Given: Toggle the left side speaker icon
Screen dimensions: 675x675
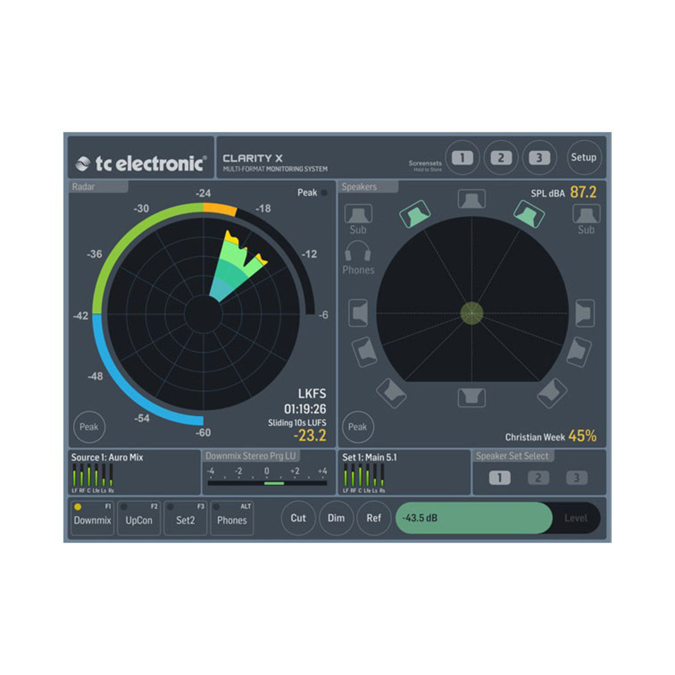Looking at the screenshot, I should click(358, 313).
